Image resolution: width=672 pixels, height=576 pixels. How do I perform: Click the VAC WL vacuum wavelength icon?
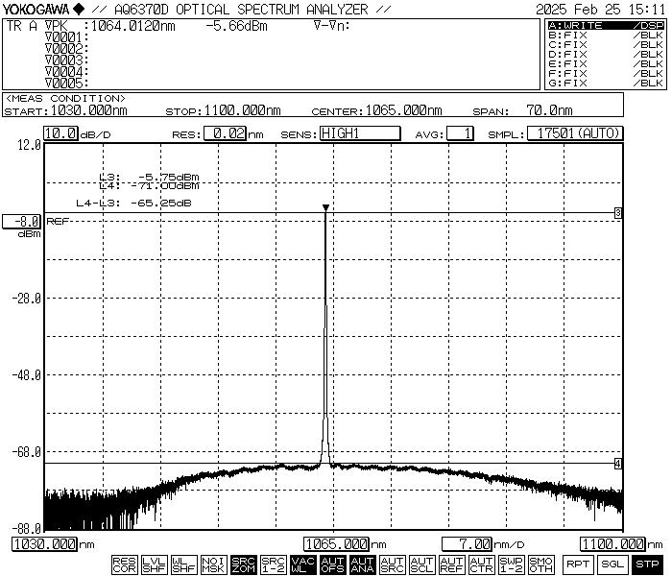(x=303, y=564)
